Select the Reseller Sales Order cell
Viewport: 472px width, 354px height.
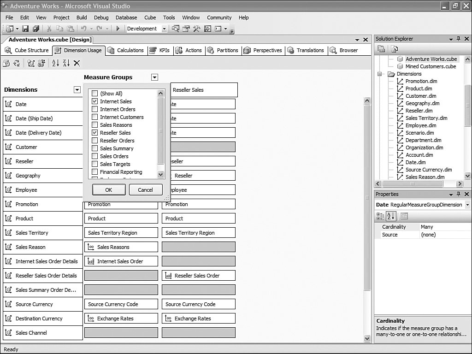tap(199, 276)
